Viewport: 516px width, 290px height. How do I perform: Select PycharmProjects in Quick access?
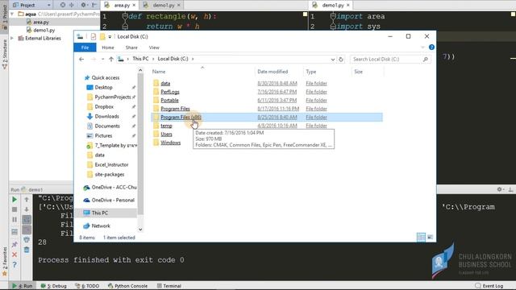[113, 97]
